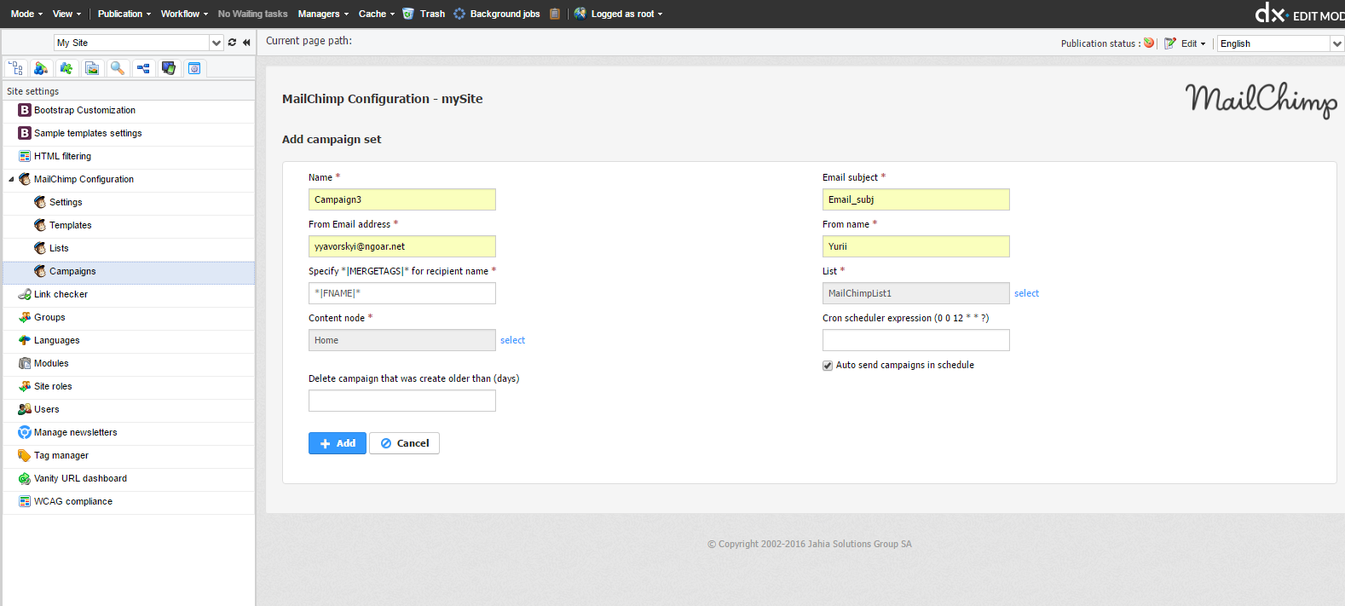Open the pages tree tab icon
Screen dimensions: 1345x606
pos(15,68)
